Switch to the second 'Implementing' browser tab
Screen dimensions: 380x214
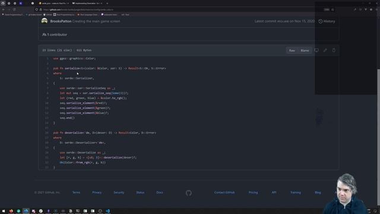[87, 4]
